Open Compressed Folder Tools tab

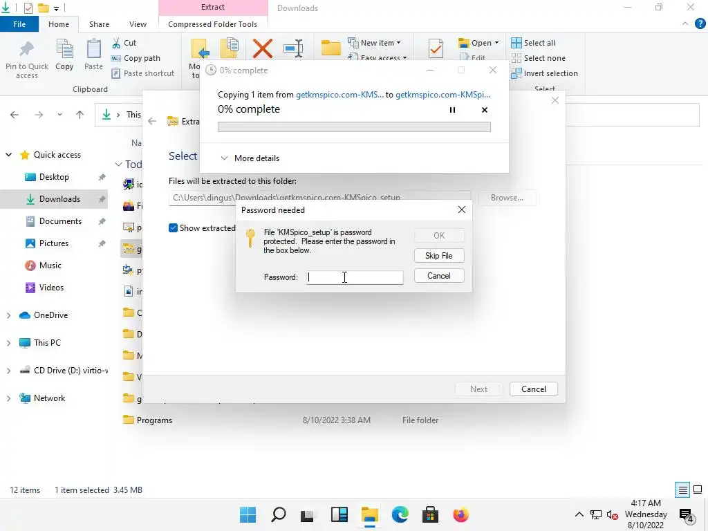(213, 24)
